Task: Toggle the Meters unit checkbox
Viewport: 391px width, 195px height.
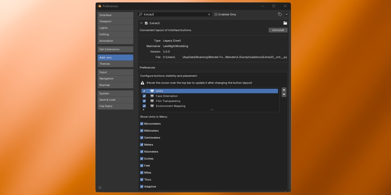Action: coord(142,145)
